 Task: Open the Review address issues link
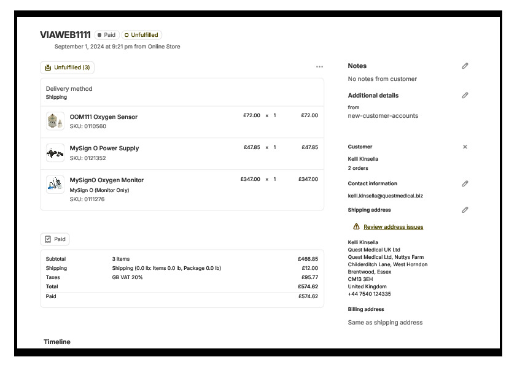click(393, 227)
